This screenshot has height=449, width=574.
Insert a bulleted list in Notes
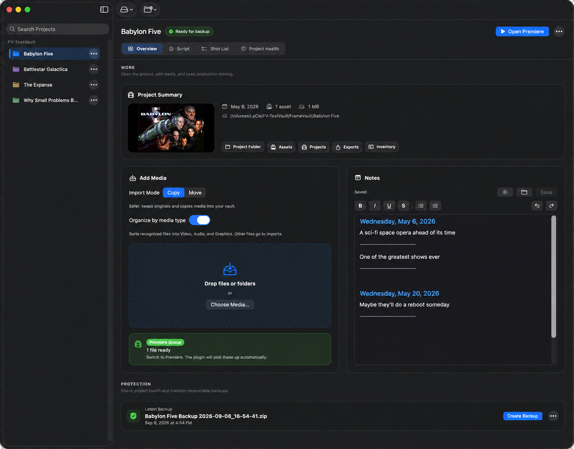click(x=421, y=205)
